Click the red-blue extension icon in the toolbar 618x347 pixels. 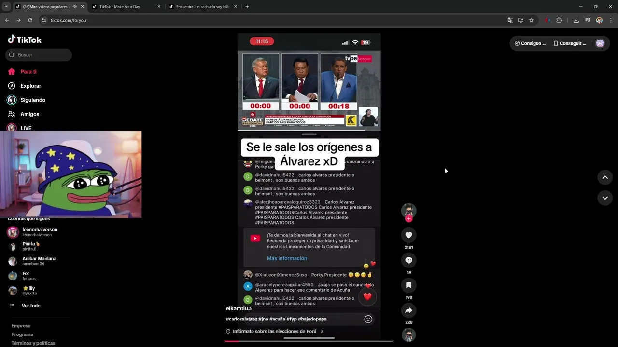coord(547,20)
